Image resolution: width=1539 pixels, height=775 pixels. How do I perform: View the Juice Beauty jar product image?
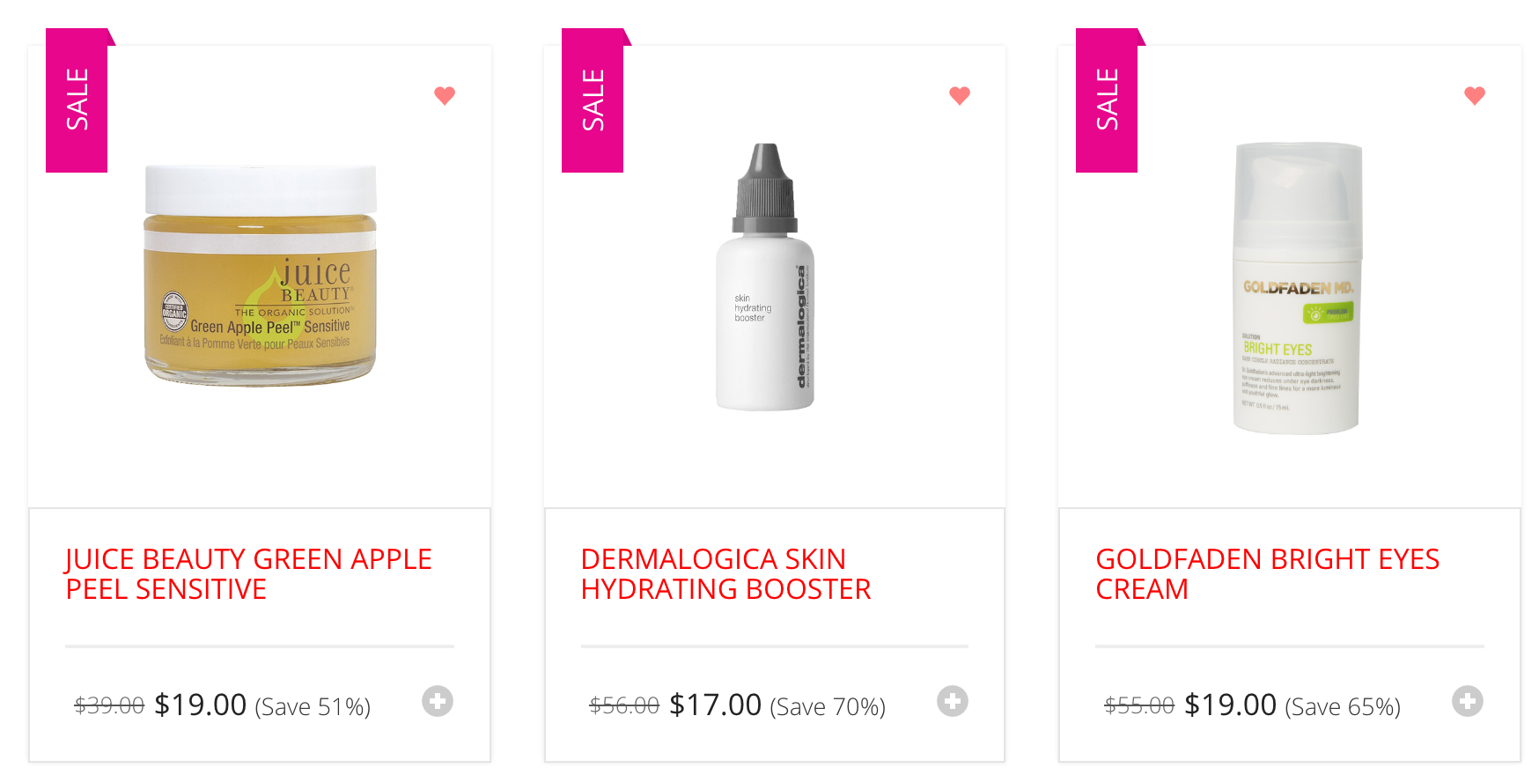click(261, 275)
